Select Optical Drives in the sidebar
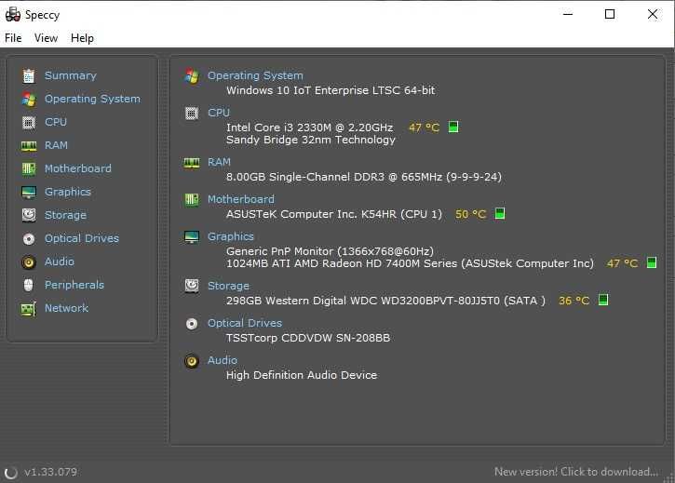The width and height of the screenshot is (675, 483). pos(82,238)
